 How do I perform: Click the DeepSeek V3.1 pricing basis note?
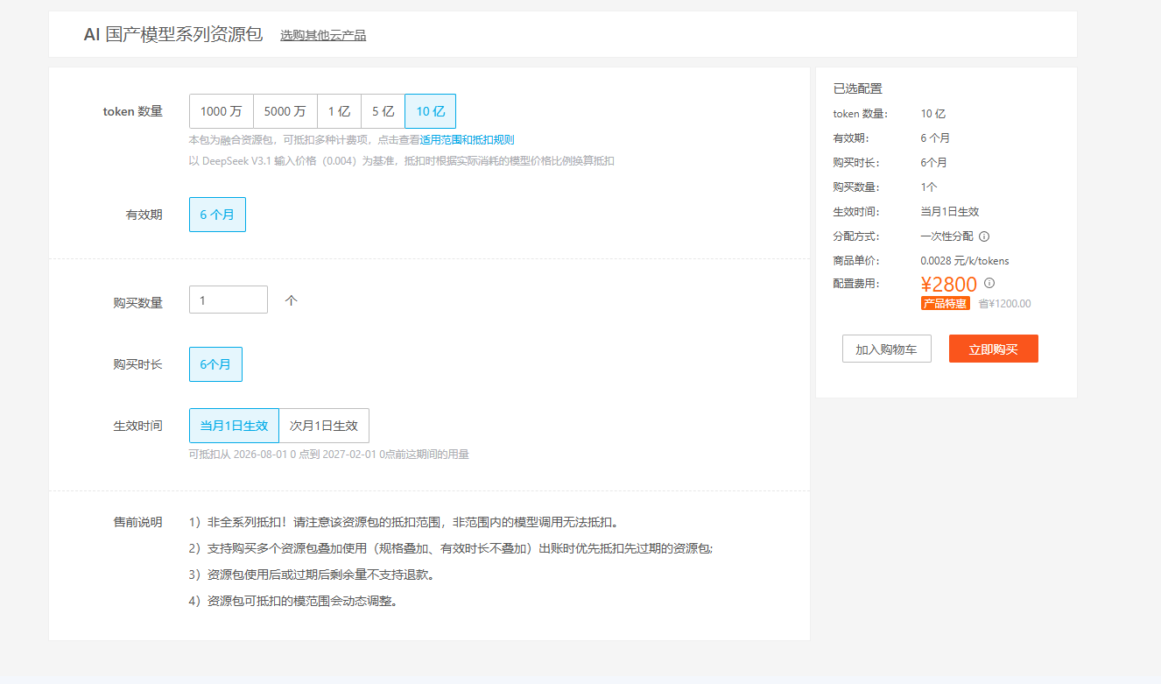point(402,161)
